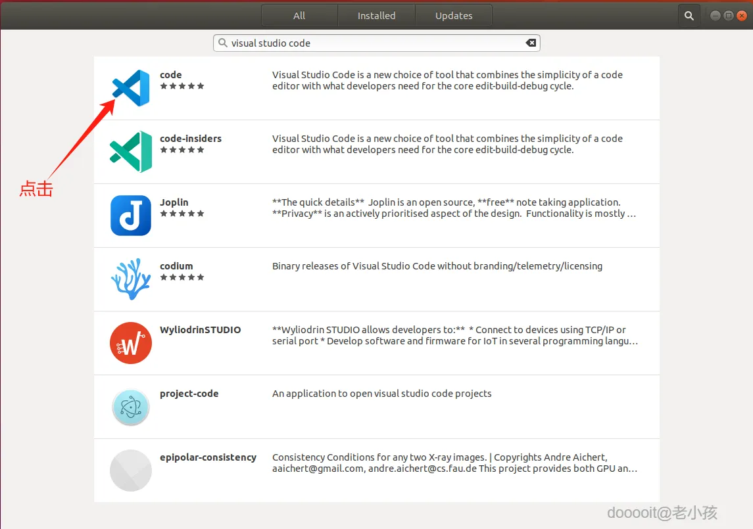Open the codium coral icon
Screen dimensions: 753x529
131,279
